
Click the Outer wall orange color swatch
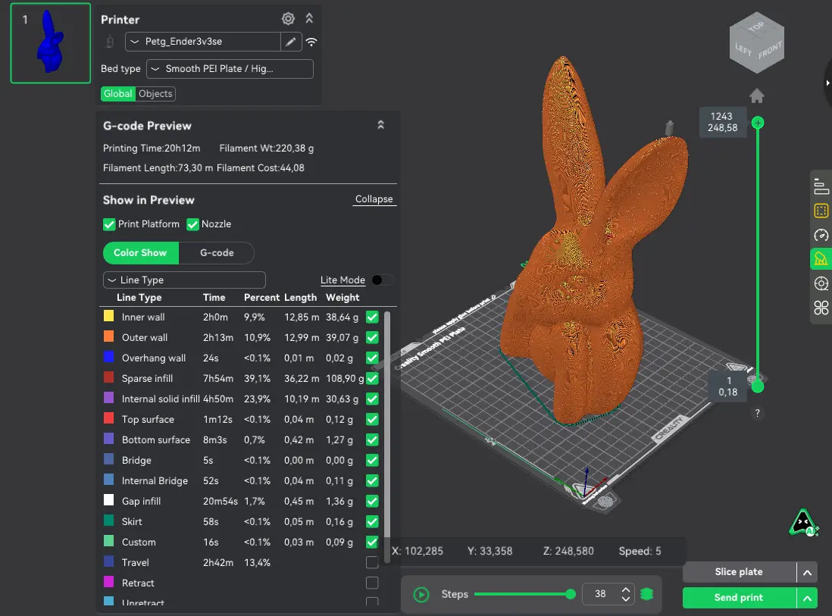(x=109, y=336)
